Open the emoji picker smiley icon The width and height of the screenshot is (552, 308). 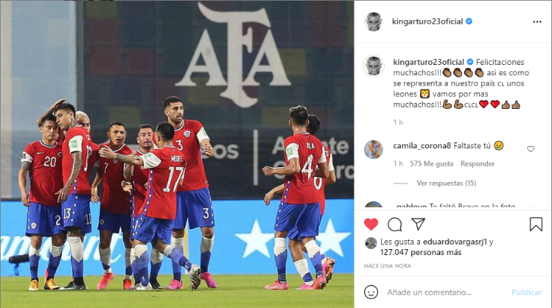[371, 292]
